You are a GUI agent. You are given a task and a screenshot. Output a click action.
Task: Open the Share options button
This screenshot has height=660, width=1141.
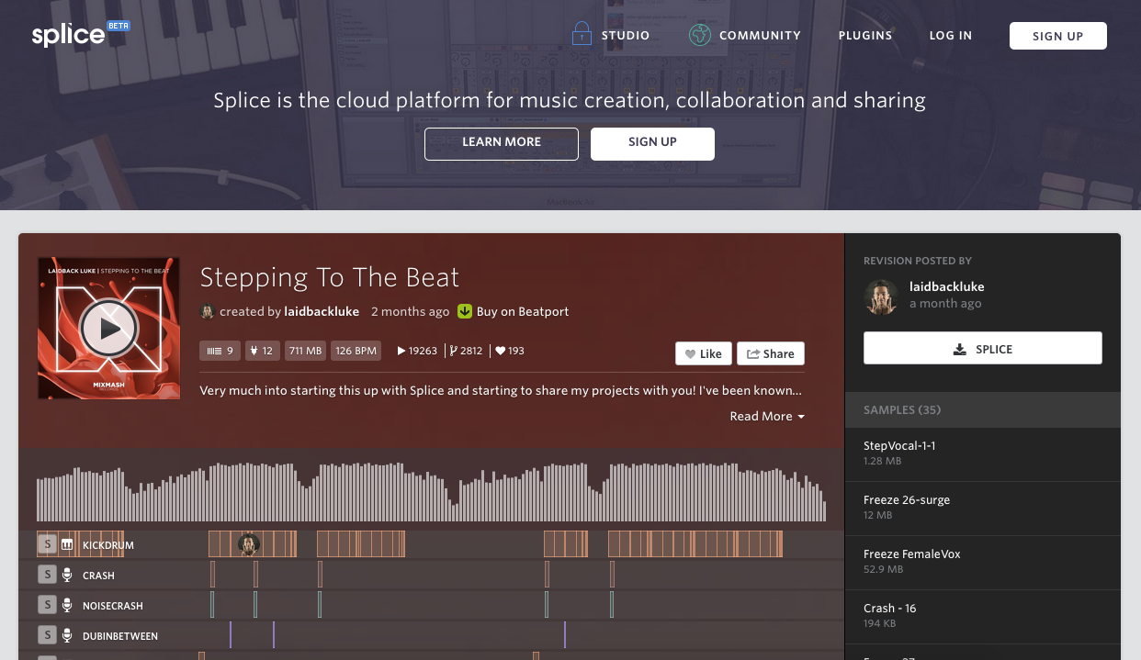point(770,353)
